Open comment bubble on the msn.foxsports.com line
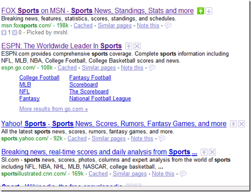This screenshot has width=251, height=192. click(168, 26)
